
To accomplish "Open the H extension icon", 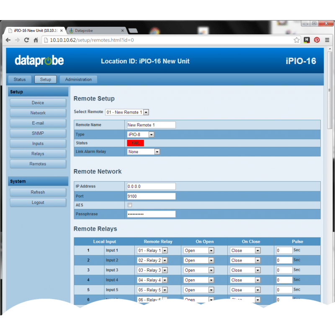I will (307, 40).
